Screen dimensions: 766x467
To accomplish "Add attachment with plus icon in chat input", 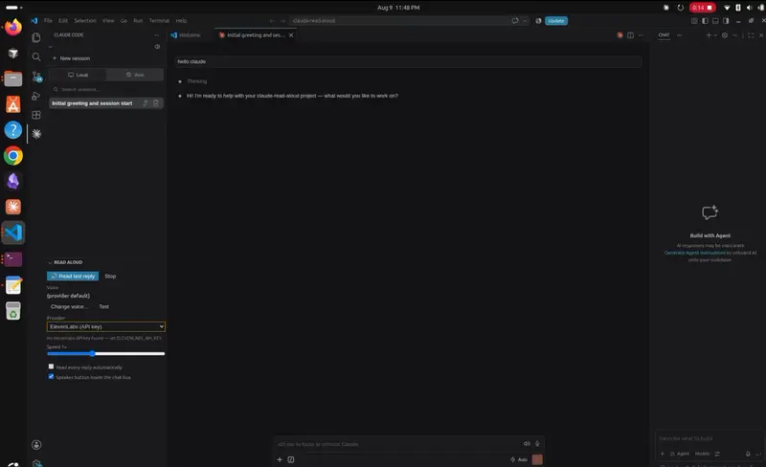I will coord(280,459).
